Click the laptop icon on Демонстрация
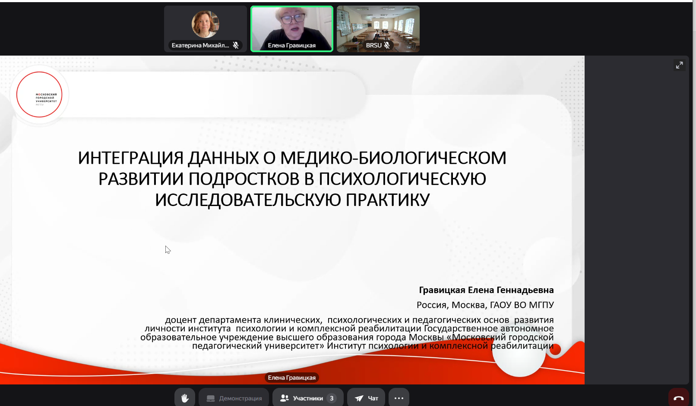This screenshot has height=406, width=696. [x=211, y=398]
